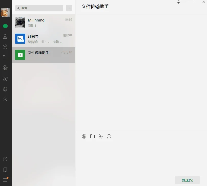Image resolution: width=207 pixels, height=186 pixels.
Task: Click the 微信派 message preview text
Action: click(45, 42)
